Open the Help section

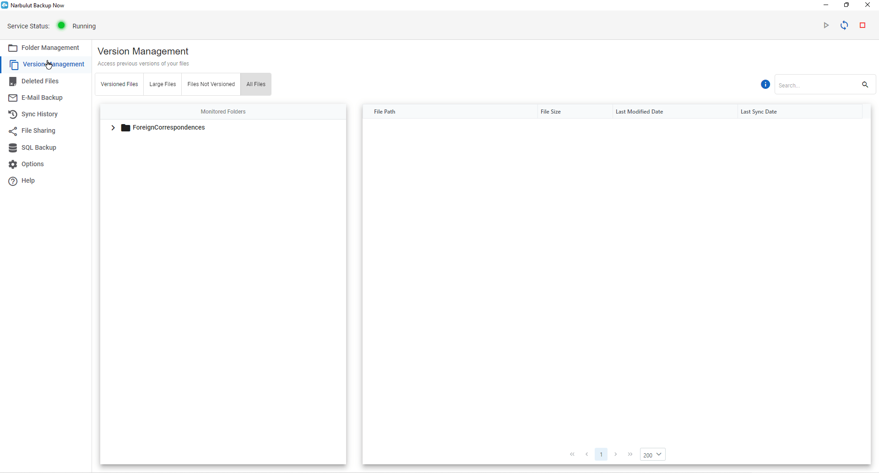click(46, 181)
